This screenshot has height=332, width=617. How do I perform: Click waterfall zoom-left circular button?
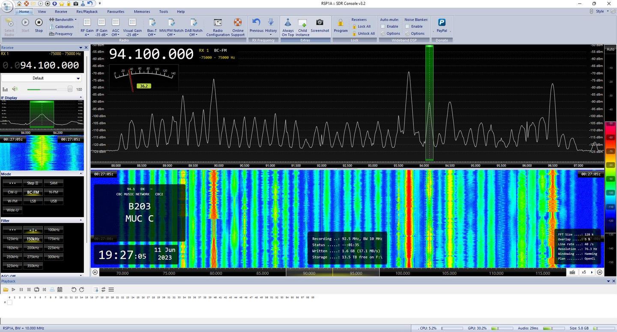95,272
